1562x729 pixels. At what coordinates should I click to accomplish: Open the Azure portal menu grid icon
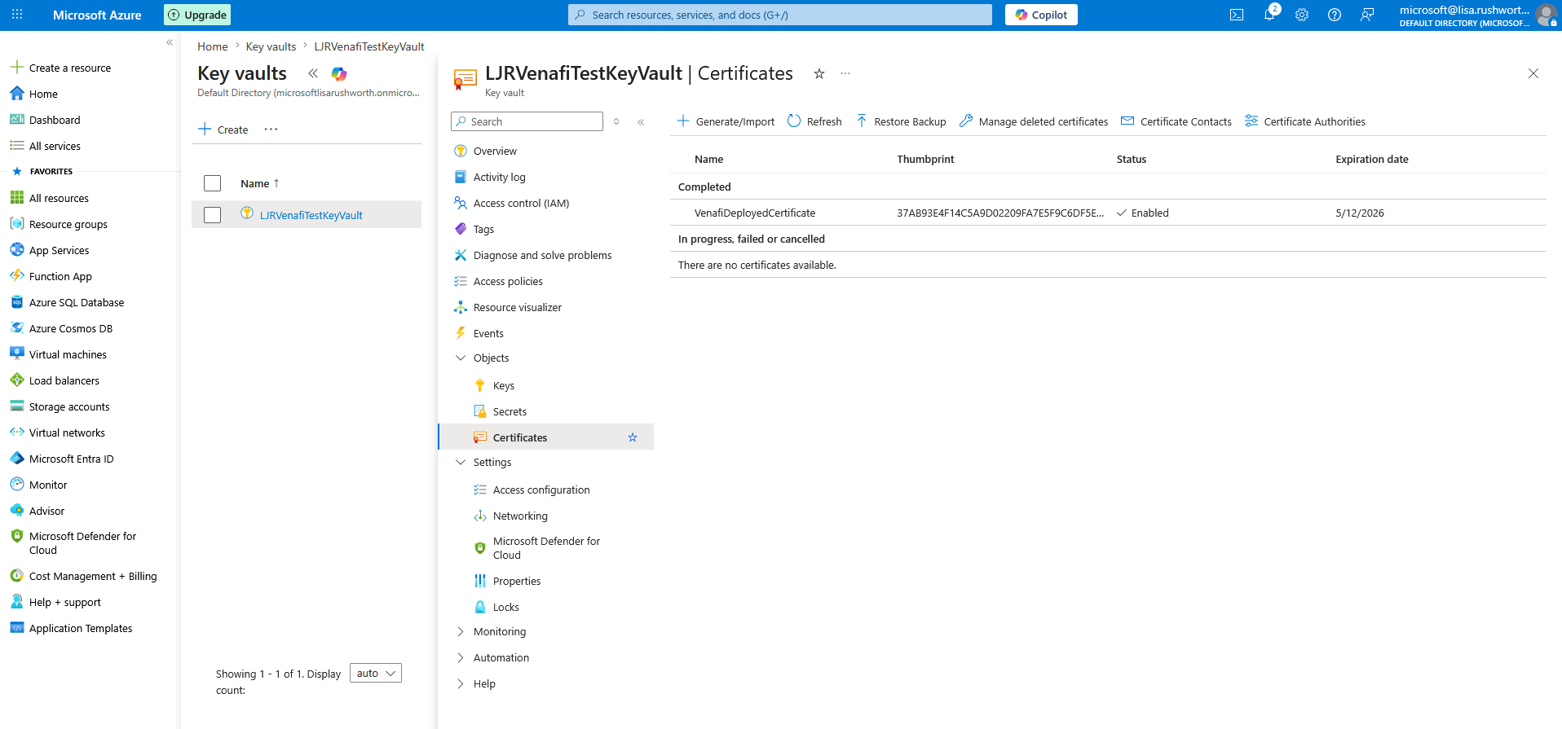tap(17, 15)
